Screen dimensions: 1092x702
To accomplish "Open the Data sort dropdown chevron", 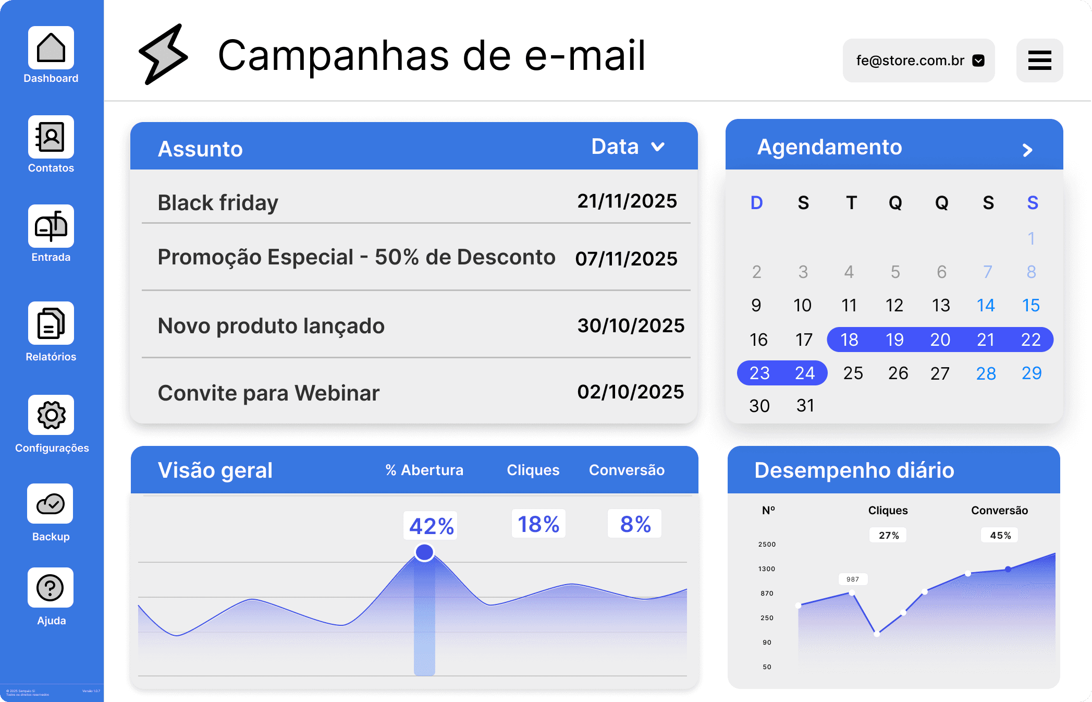I will pyautogui.click(x=658, y=147).
